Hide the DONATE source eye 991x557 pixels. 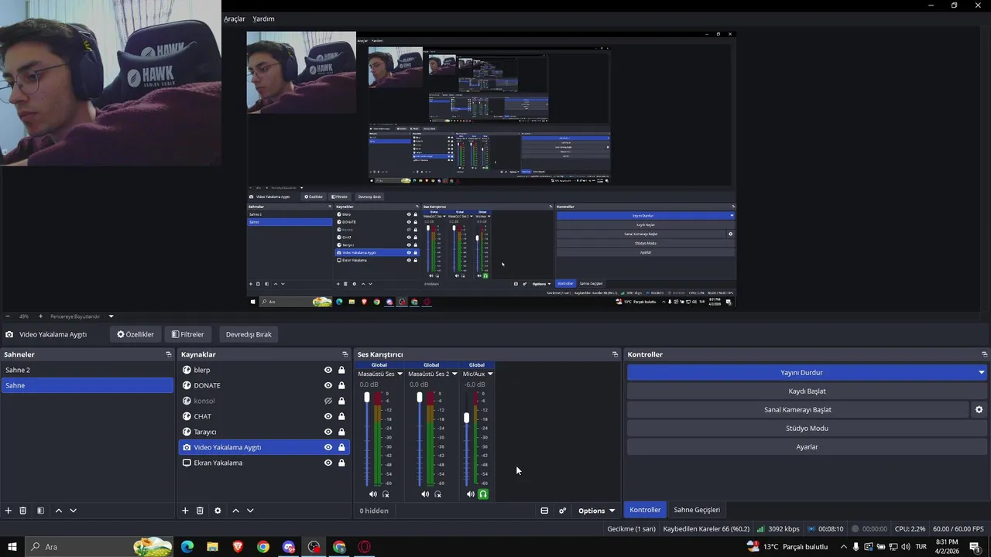point(328,385)
